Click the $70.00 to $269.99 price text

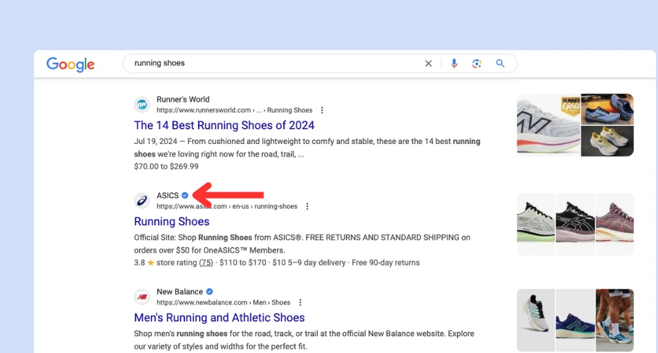pyautogui.click(x=166, y=167)
